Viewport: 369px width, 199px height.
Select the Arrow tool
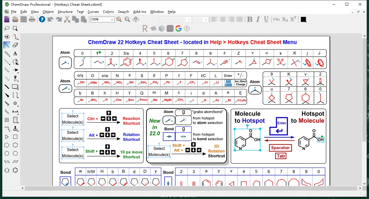click(15, 70)
